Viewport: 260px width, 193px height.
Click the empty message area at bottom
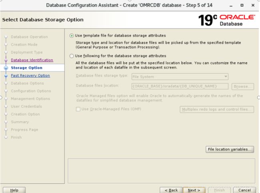coord(161,171)
